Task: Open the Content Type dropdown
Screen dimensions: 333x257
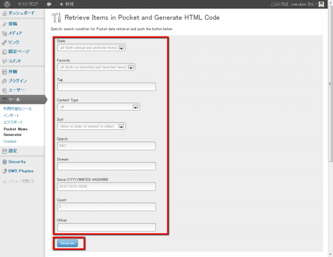Action: point(99,107)
